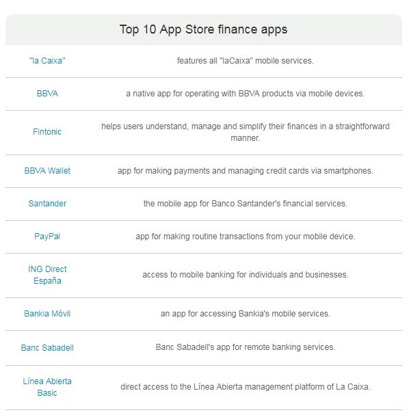This screenshot has height=417, width=409.
Task: Open the "la Caixa" app link
Action: (47, 61)
